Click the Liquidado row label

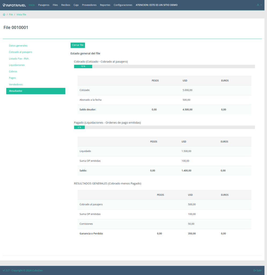coord(85,151)
